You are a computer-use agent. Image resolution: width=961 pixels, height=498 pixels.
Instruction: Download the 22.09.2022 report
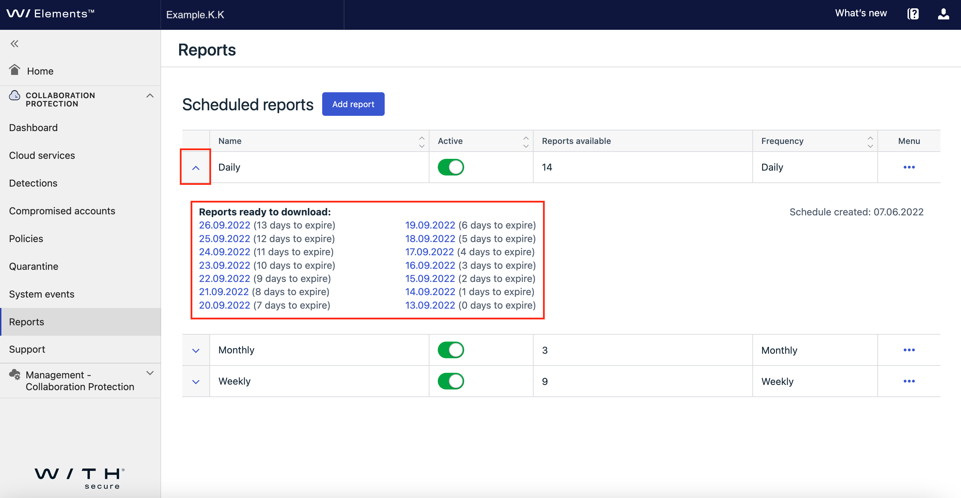[x=224, y=278]
